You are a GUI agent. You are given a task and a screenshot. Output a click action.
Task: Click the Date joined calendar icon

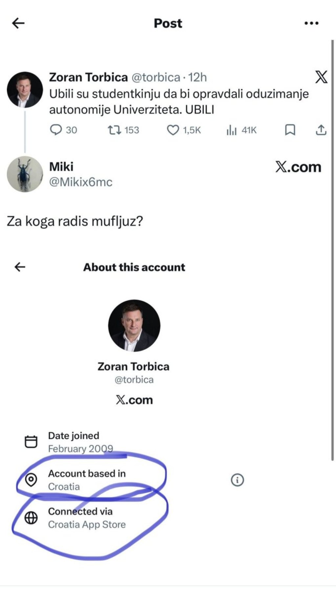point(31,442)
